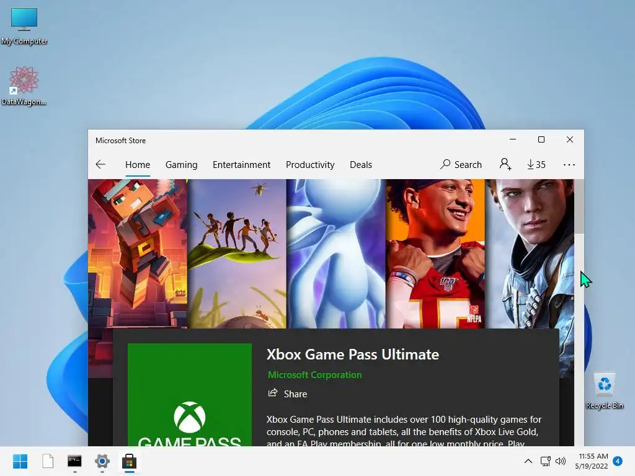Open the network status tray icon
The height and width of the screenshot is (476, 635).
[546, 461]
